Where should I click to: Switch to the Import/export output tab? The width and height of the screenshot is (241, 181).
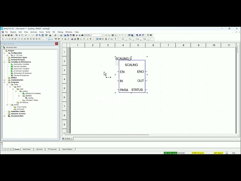(x=27, y=149)
